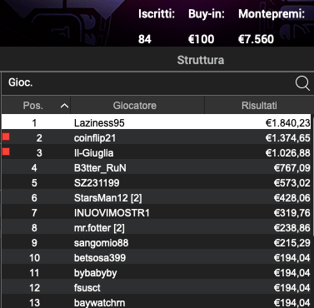Viewport: 314px width, 308px height.
Task: Select player SZ231199 row
Action: [x=157, y=182]
